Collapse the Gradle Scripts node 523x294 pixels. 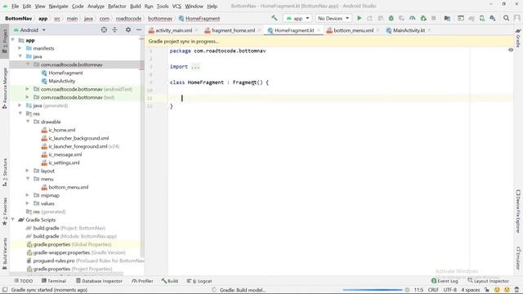click(x=13, y=220)
